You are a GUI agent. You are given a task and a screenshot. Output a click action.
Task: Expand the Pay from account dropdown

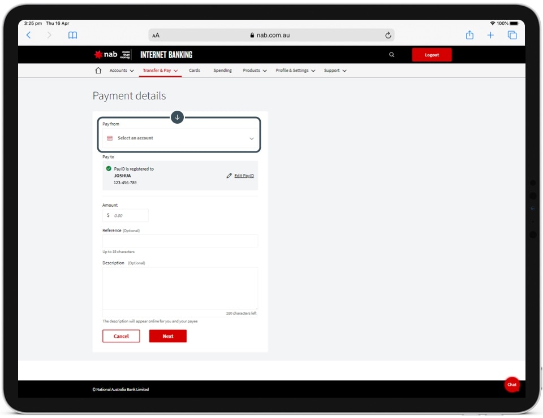point(179,138)
